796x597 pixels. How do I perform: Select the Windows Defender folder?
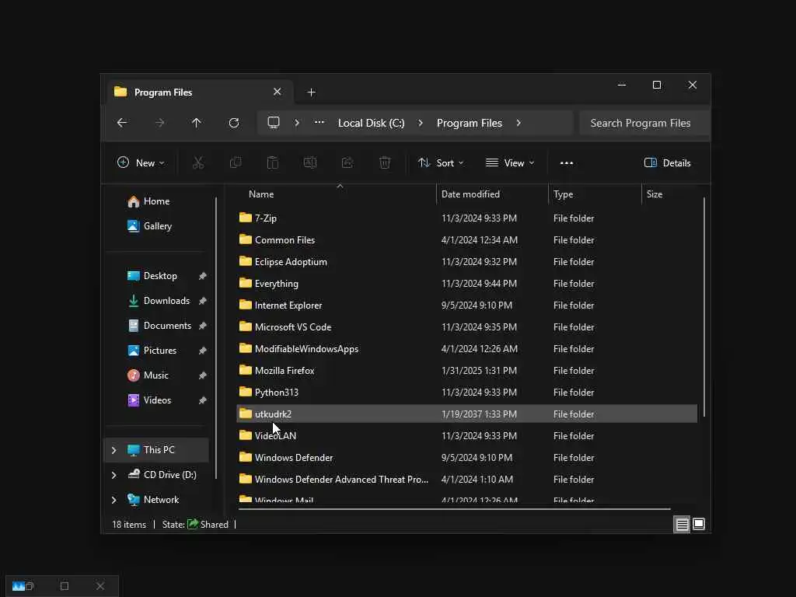pos(466,457)
